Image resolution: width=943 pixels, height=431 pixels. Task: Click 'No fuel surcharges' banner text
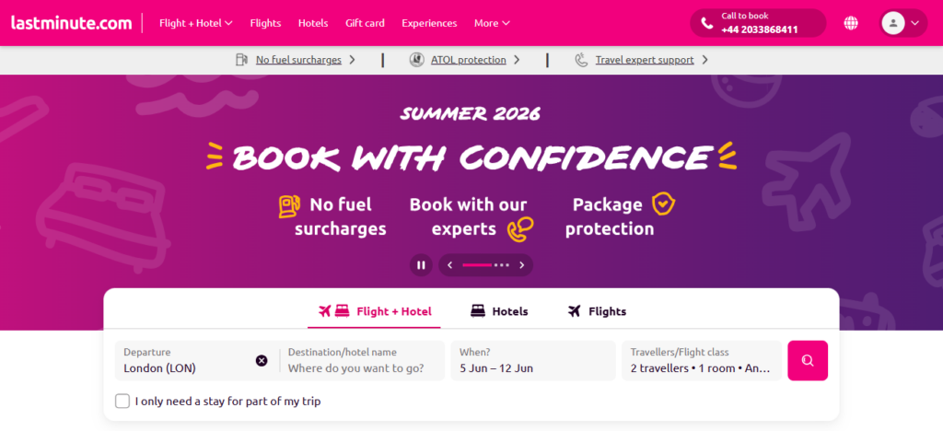pyautogui.click(x=341, y=216)
